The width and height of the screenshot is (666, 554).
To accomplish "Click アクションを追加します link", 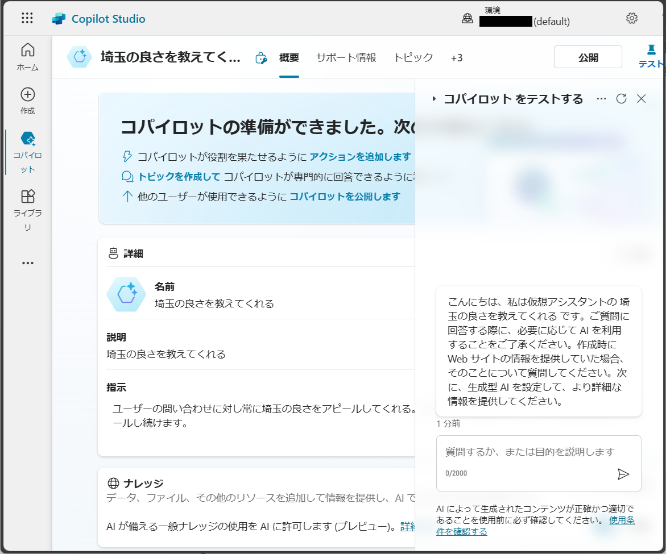I will pos(360,157).
